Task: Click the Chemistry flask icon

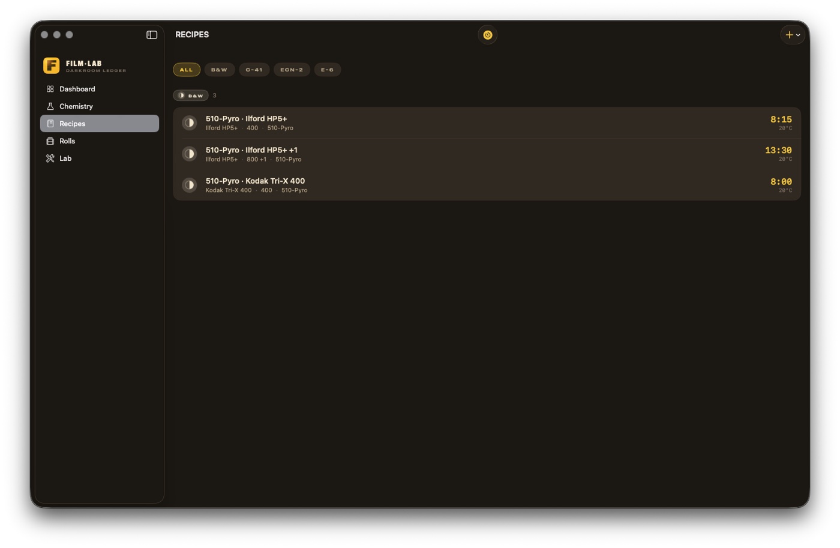Action: point(50,106)
